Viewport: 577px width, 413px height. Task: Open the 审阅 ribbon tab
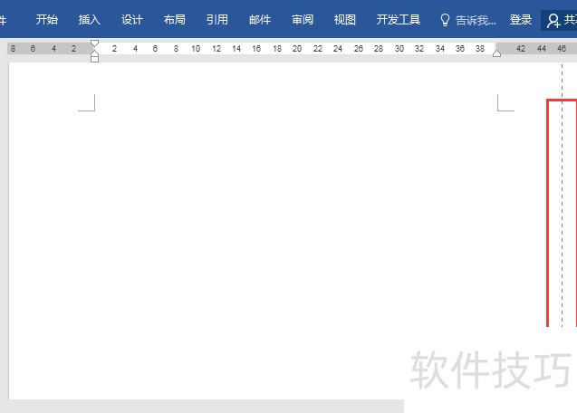pyautogui.click(x=303, y=20)
